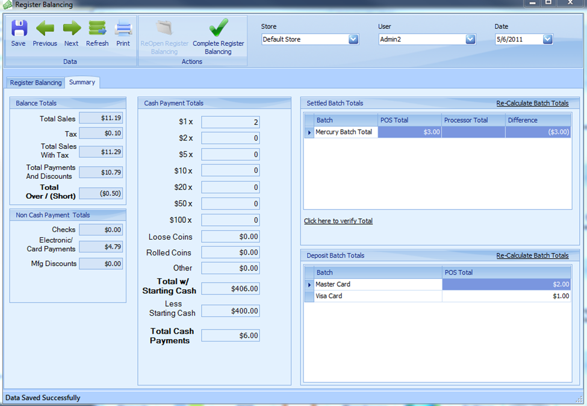The height and width of the screenshot is (406, 587).
Task: Click the $1 x quantity input field
Action: point(231,122)
